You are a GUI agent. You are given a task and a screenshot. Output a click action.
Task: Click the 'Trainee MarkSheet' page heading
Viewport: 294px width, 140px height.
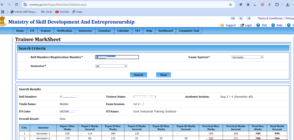point(38,40)
